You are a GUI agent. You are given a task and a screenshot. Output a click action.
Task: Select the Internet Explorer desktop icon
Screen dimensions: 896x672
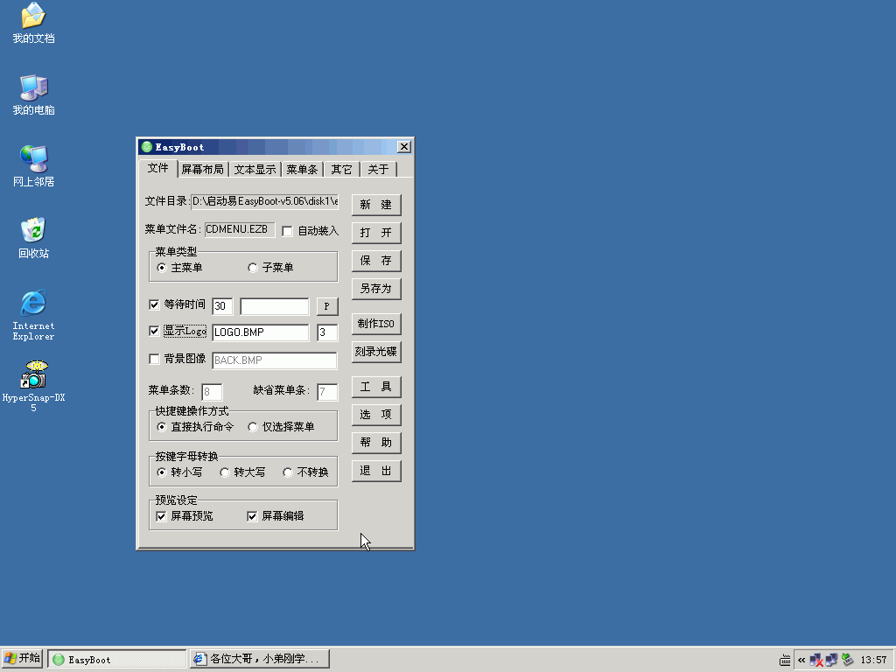[x=33, y=315]
